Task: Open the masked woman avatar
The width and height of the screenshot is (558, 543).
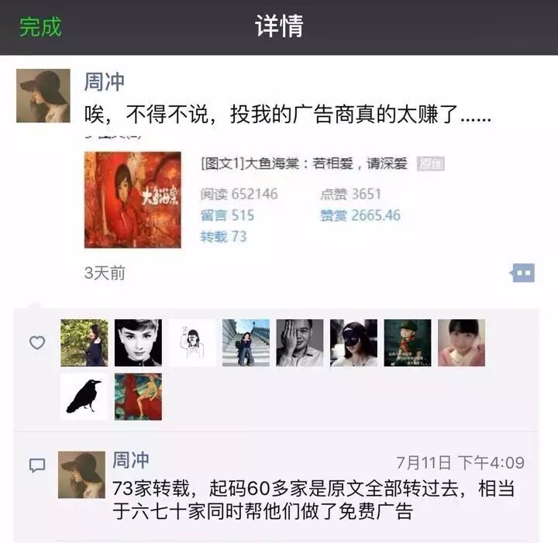Action: [x=353, y=343]
